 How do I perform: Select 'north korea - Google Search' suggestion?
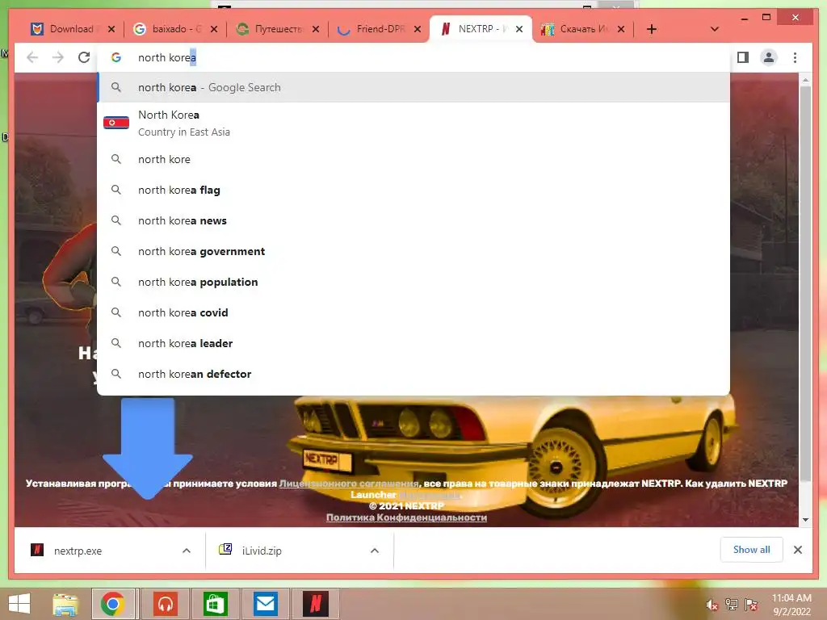tap(413, 87)
